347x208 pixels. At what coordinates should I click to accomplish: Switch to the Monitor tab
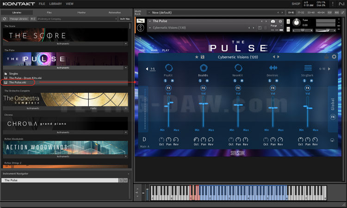pos(81,12)
